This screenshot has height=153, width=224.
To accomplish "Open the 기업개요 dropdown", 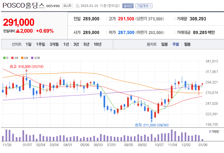I will coord(144,6).
